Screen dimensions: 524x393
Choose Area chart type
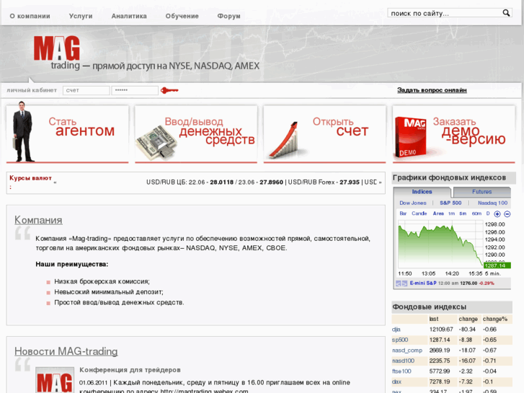438,213
